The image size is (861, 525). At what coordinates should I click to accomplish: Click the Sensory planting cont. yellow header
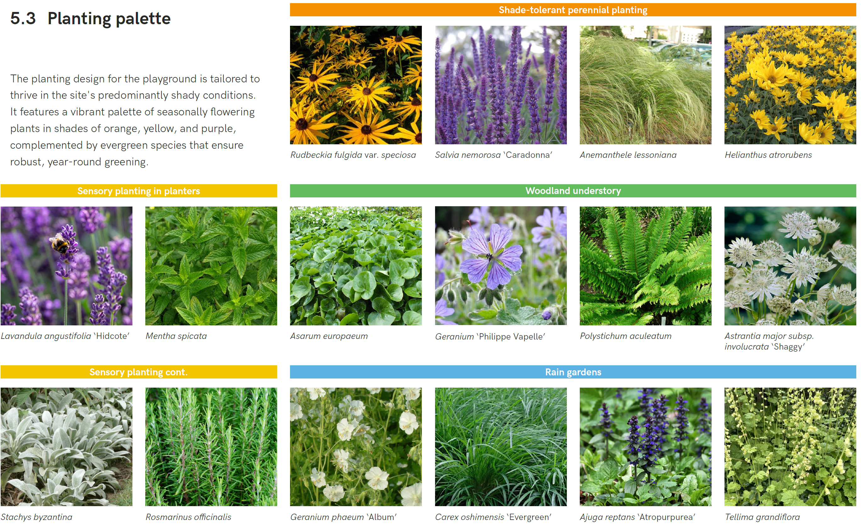point(139,372)
